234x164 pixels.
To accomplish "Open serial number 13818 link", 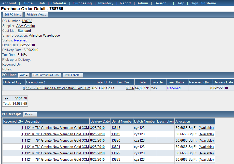I will 116,128.
